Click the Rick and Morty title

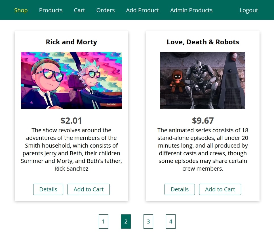point(71,42)
